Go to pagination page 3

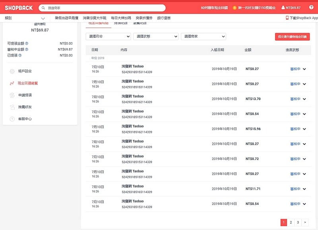coord(298,222)
